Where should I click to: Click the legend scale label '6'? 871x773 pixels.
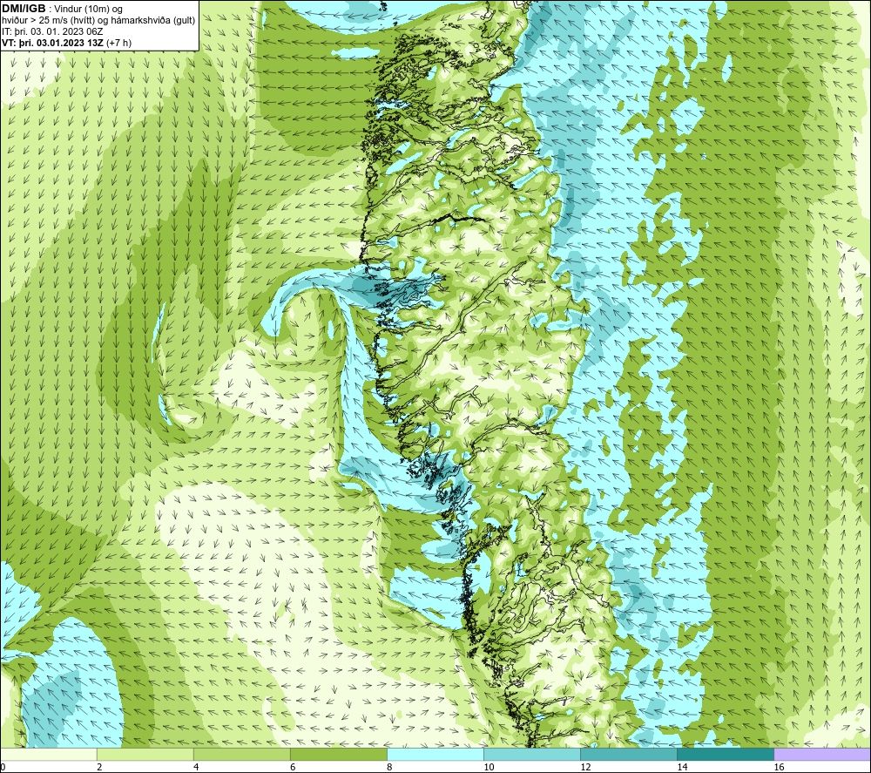(x=293, y=767)
